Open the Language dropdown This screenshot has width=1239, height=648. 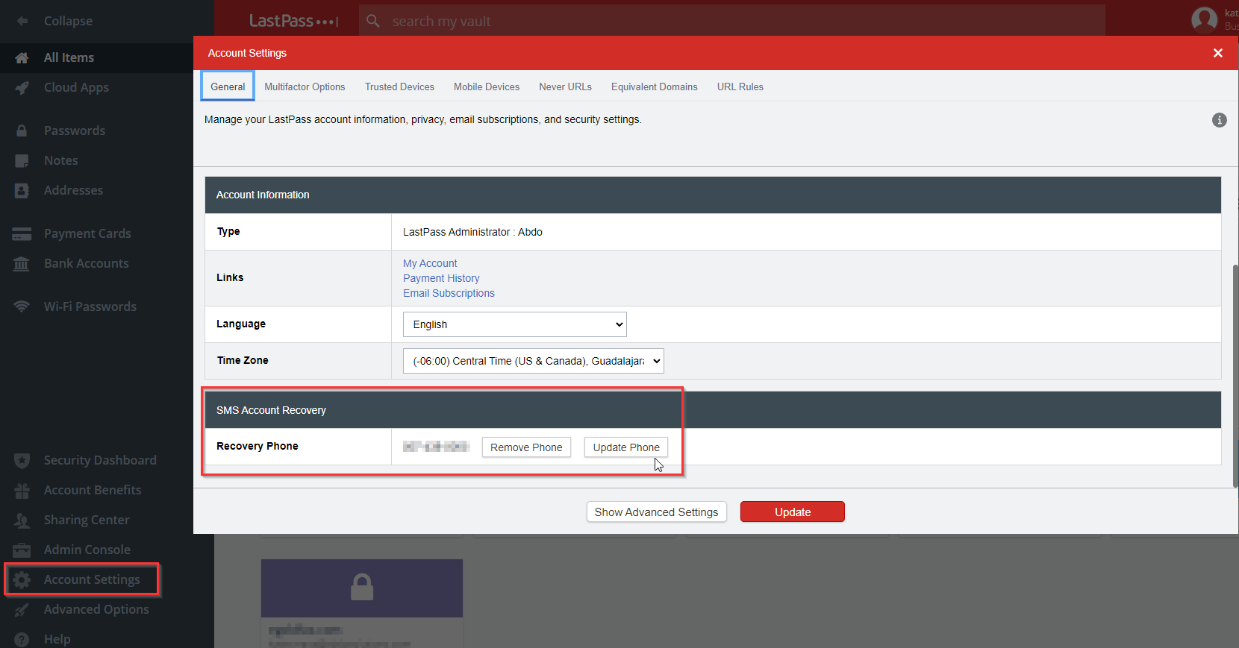click(x=515, y=324)
